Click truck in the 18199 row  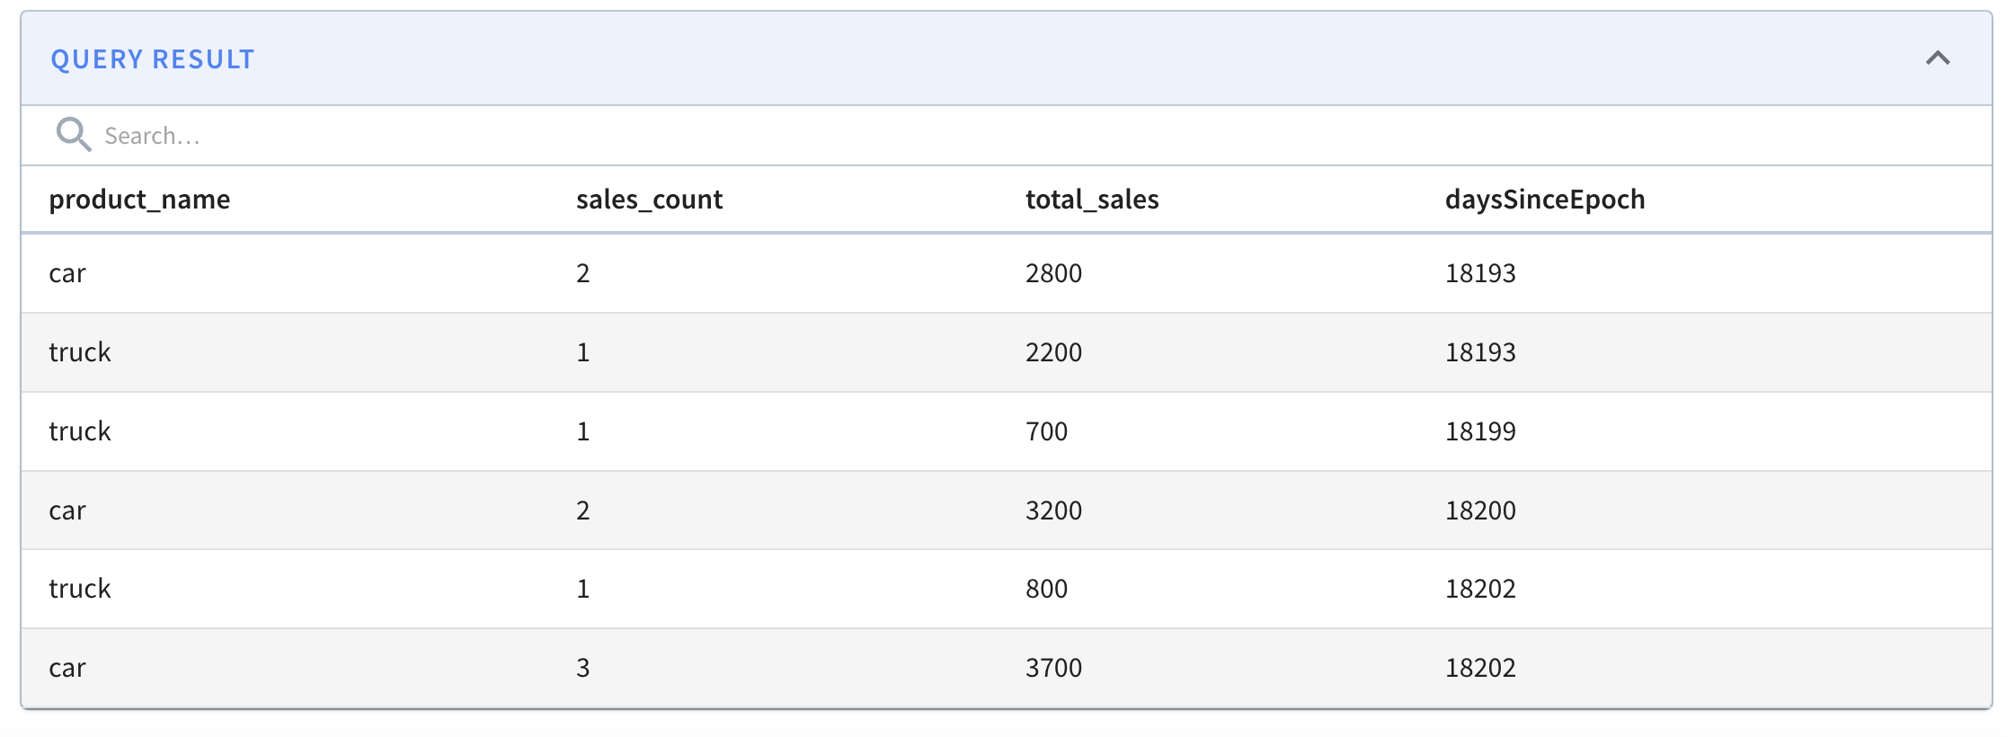(x=79, y=431)
